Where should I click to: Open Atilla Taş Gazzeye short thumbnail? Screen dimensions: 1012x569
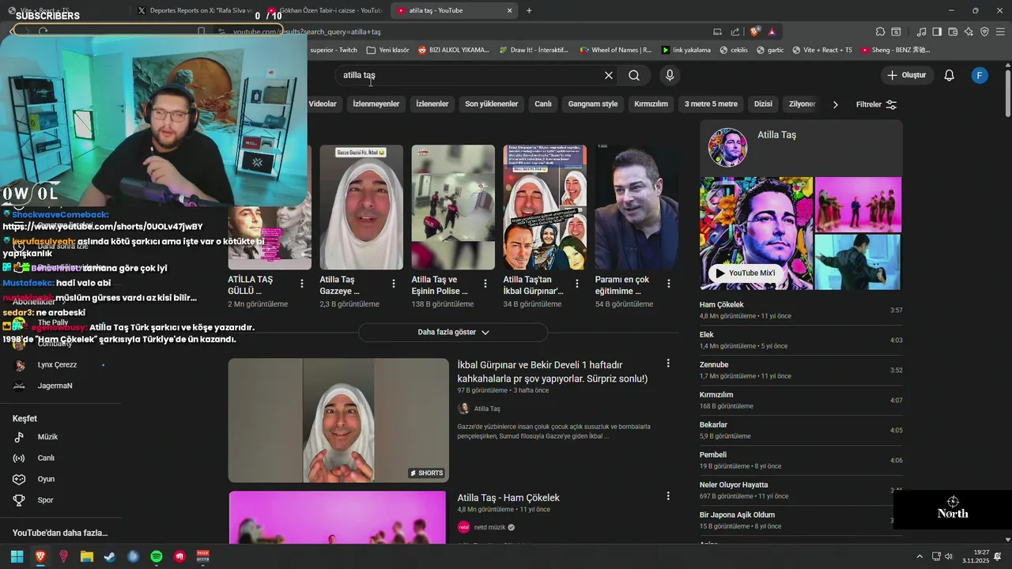[361, 207]
